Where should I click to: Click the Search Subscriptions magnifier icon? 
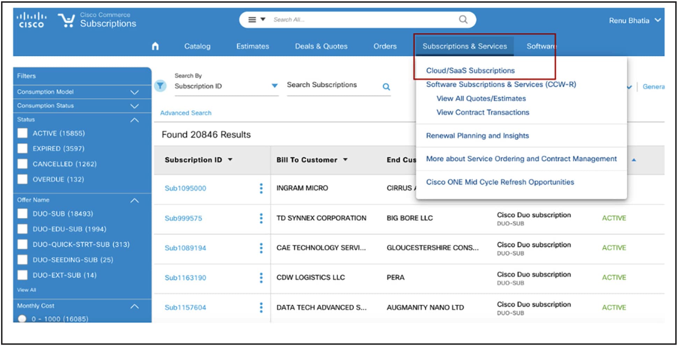[x=386, y=86]
